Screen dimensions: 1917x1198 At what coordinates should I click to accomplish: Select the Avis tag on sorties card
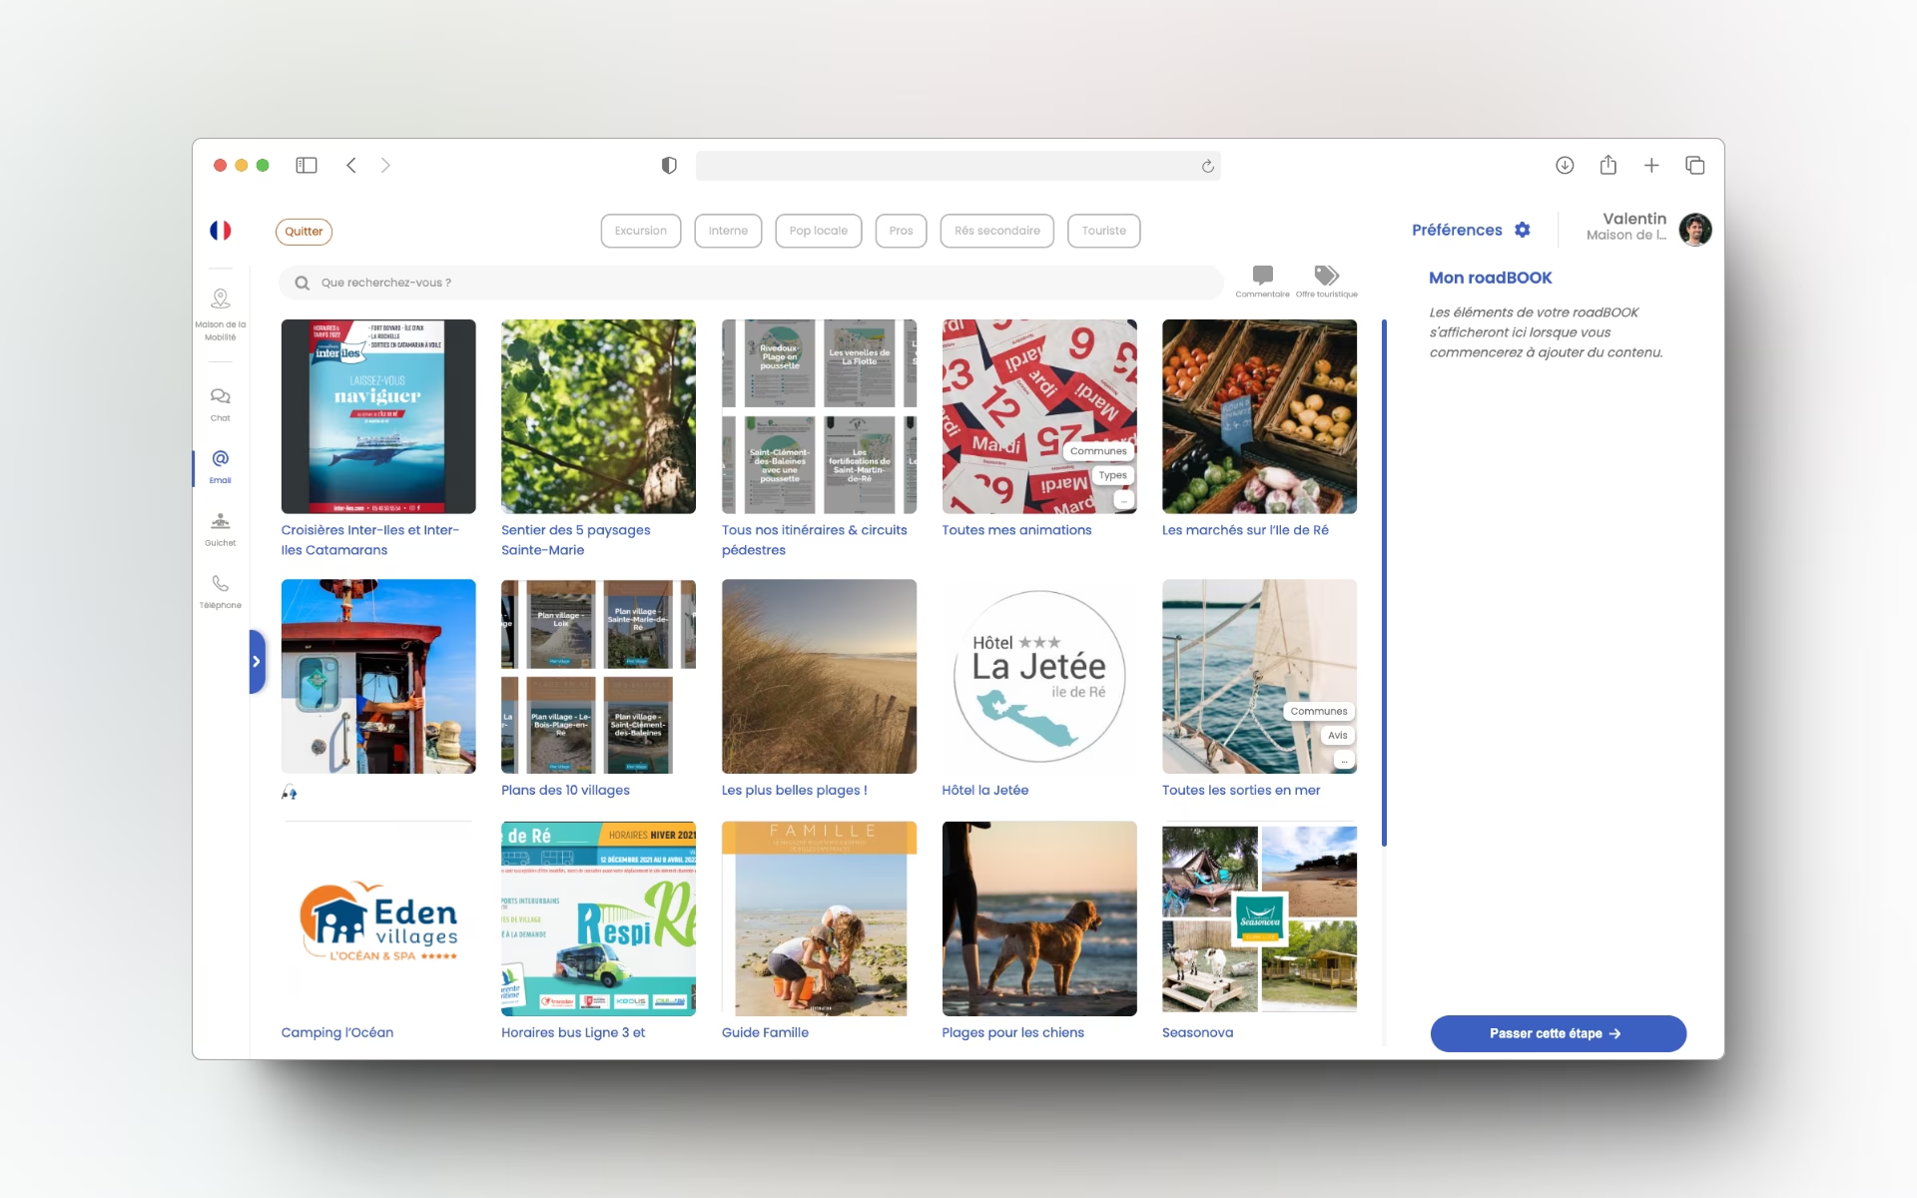(x=1337, y=736)
